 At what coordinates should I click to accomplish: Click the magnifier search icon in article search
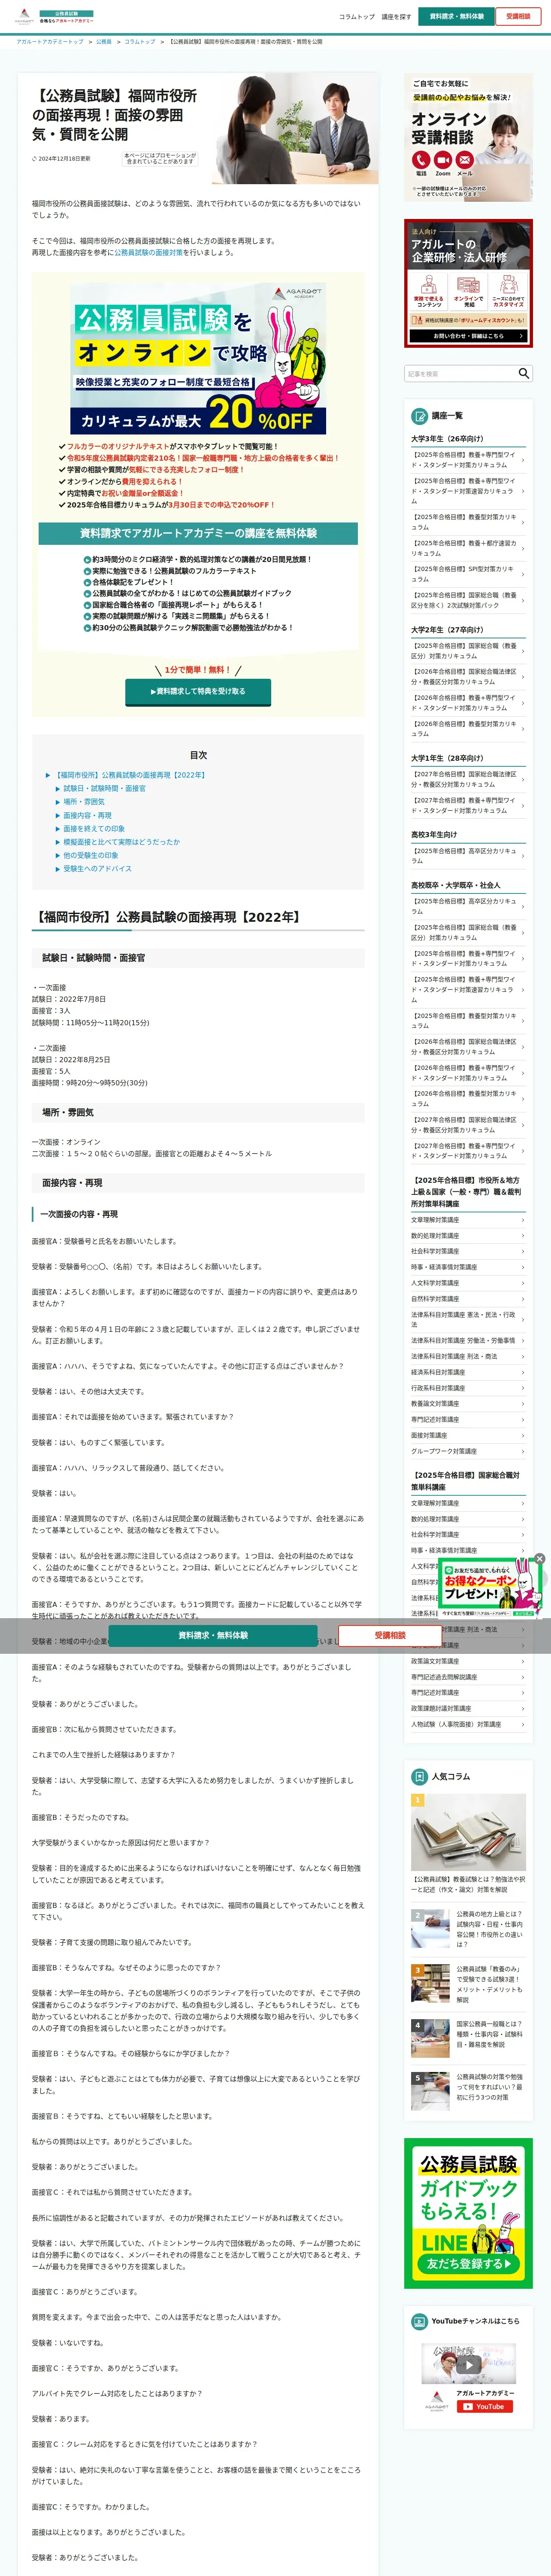point(523,373)
